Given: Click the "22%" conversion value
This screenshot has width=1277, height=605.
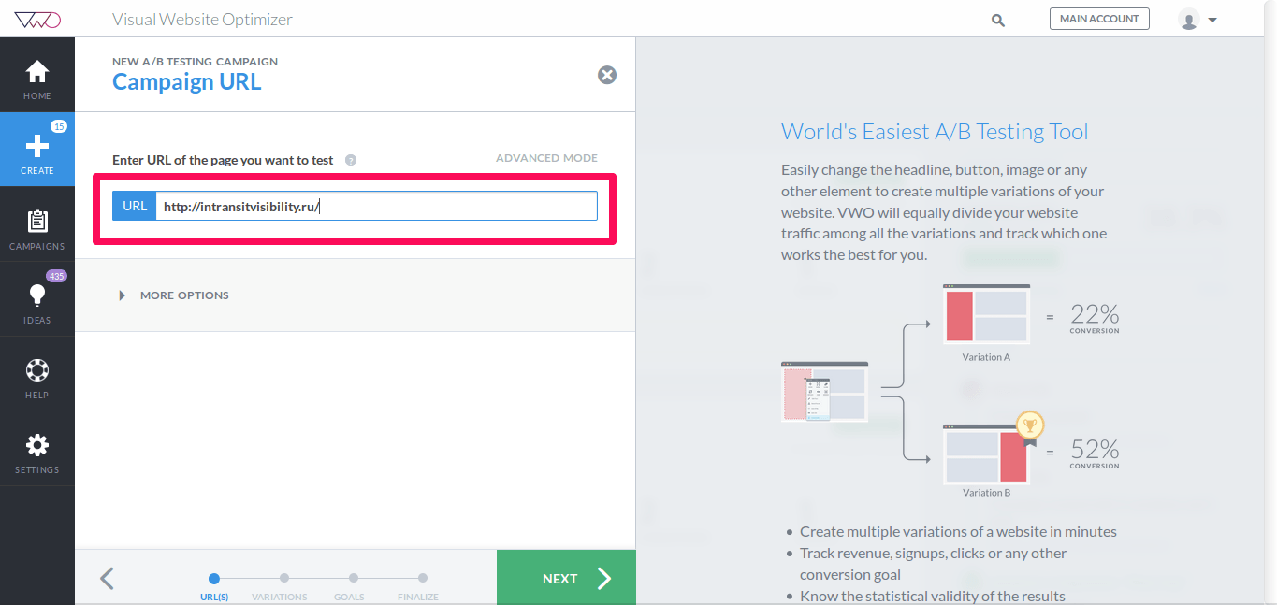Looking at the screenshot, I should [x=1095, y=313].
